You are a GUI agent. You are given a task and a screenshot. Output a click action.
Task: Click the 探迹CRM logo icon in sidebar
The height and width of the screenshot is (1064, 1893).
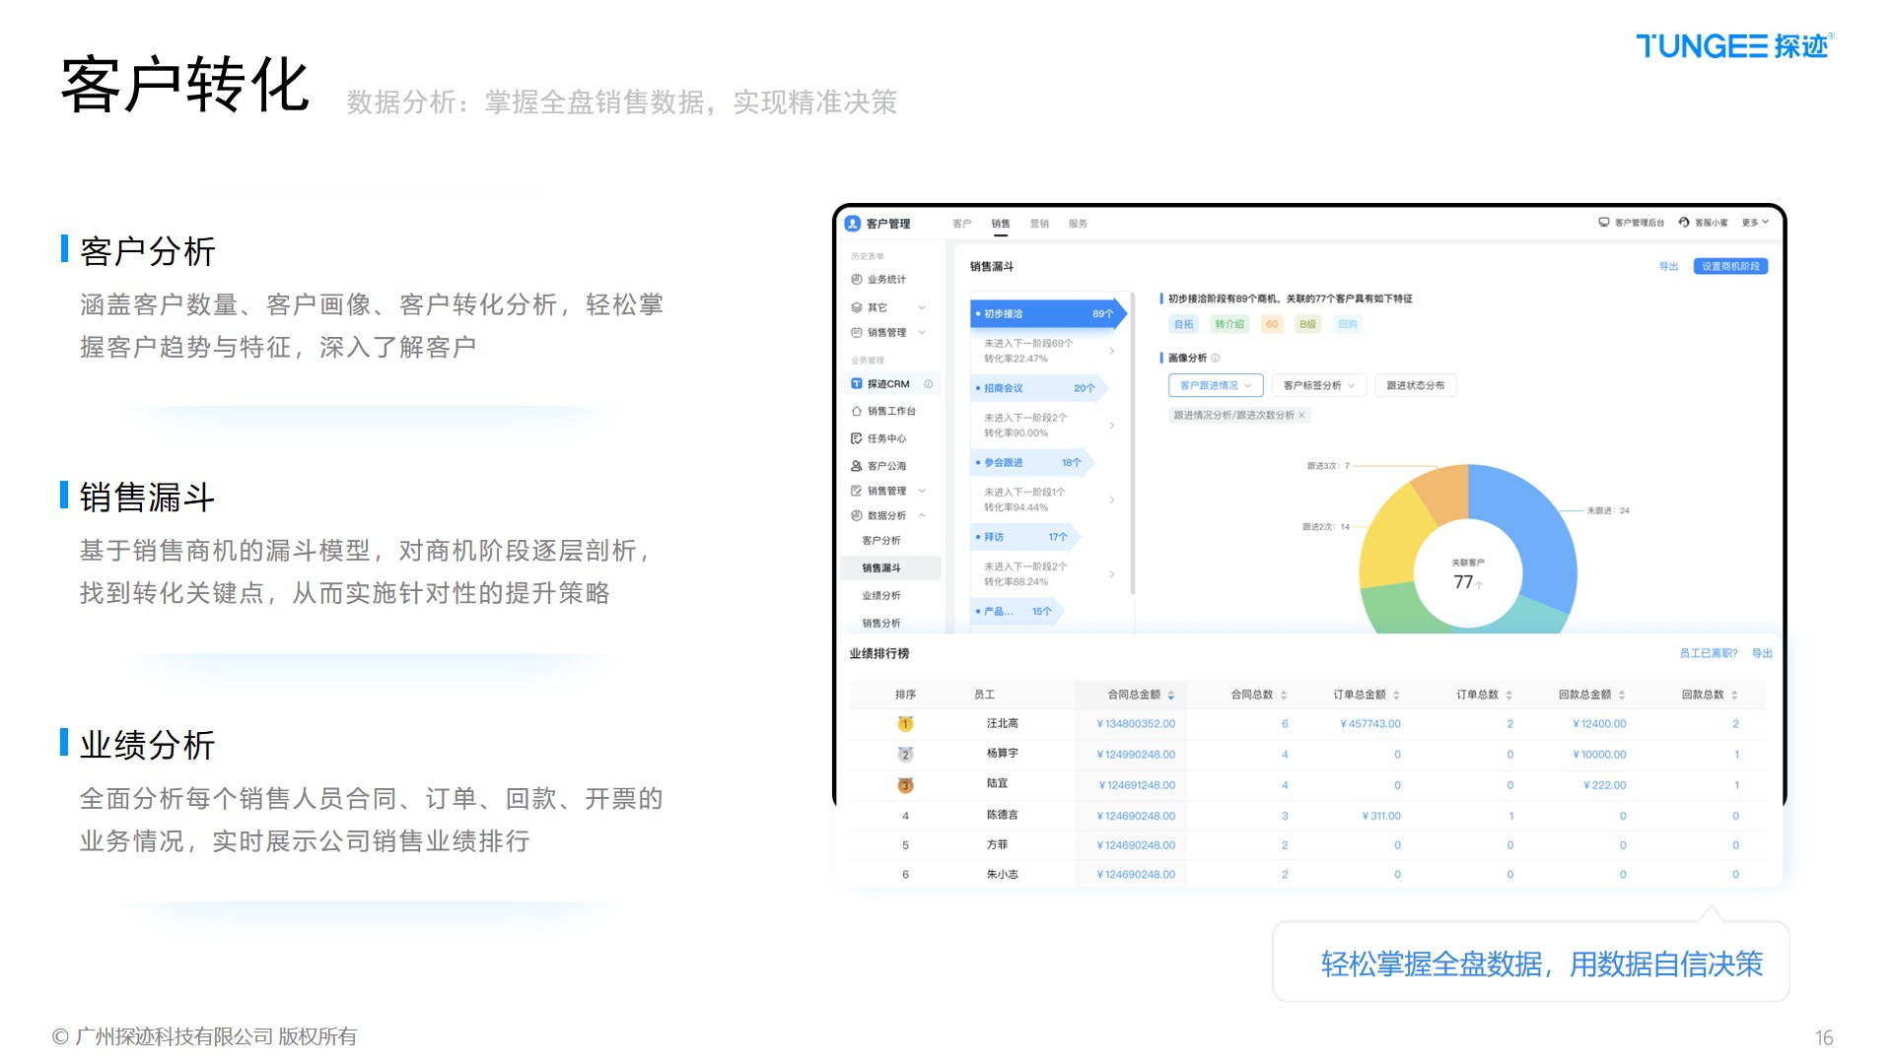pos(856,384)
